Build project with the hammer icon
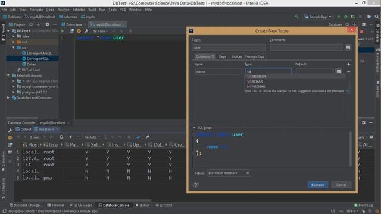 296,17
